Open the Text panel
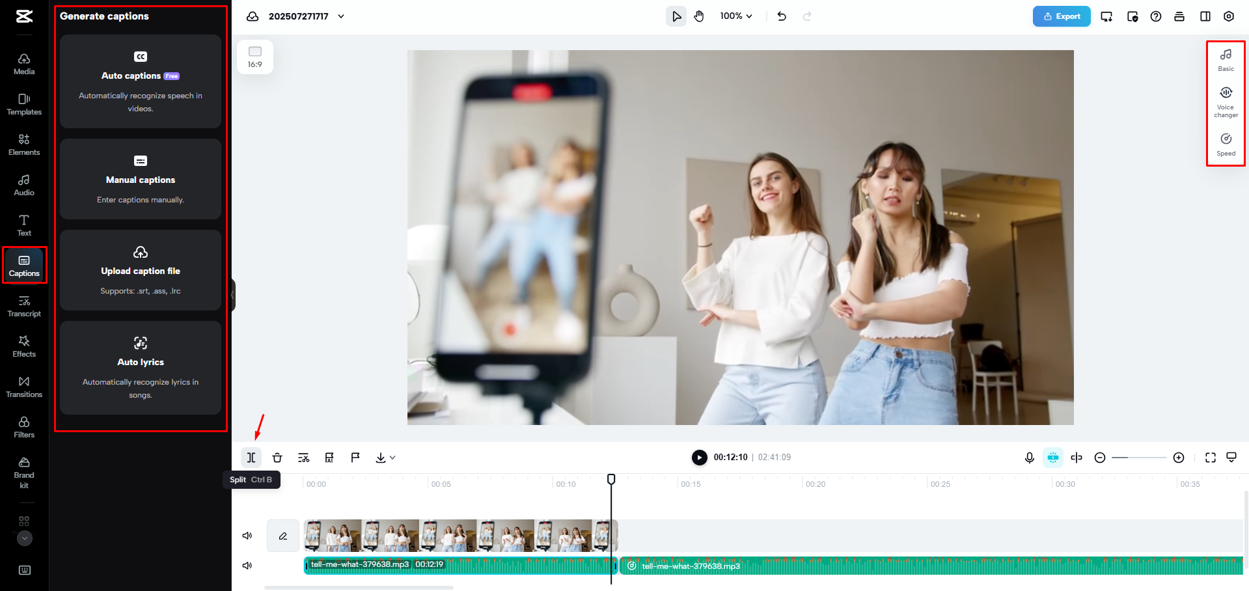 pyautogui.click(x=24, y=225)
